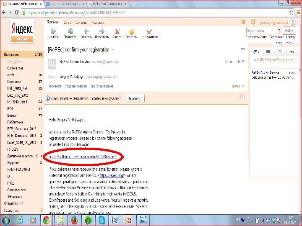Image resolution: width=302 pixels, height=226 pixels.
Task: Open the Подписки tab
Action: pos(98,23)
